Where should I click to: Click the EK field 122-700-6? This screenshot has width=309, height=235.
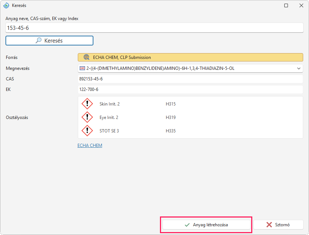point(190,89)
